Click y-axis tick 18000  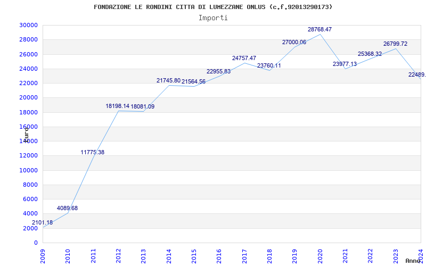tap(29, 112)
